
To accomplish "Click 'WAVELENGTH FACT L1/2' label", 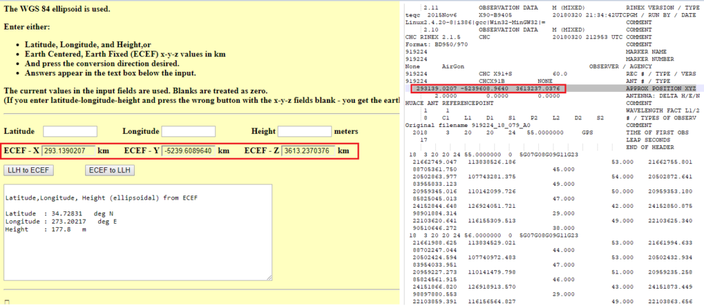I will click(x=662, y=110).
